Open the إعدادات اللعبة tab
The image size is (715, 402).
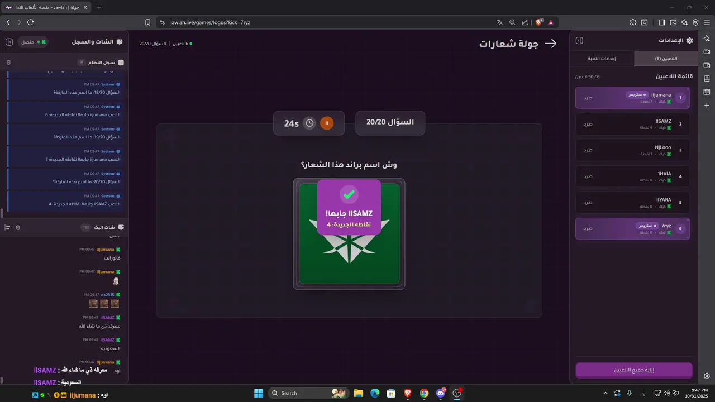pyautogui.click(x=602, y=59)
